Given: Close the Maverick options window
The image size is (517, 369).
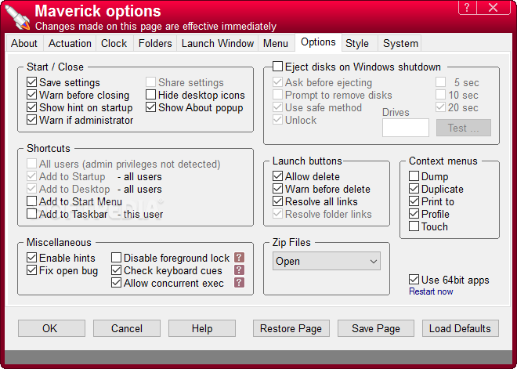Looking at the screenshot, I should (x=493, y=7).
